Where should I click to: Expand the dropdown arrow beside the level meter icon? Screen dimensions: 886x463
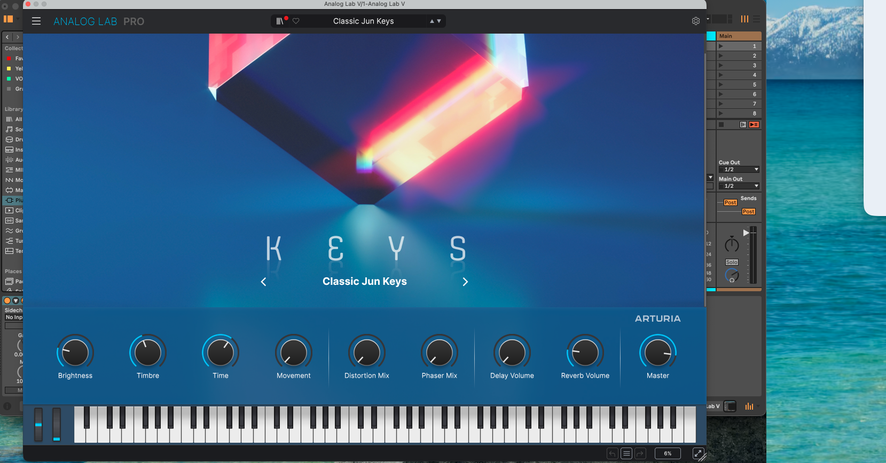coord(758,406)
